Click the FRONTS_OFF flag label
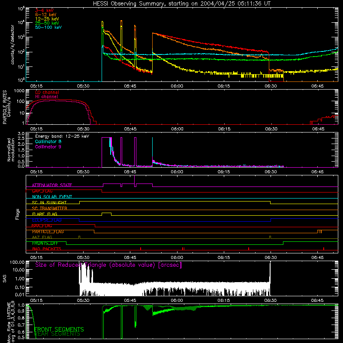This screenshot has height=343, width=343. tap(45, 243)
